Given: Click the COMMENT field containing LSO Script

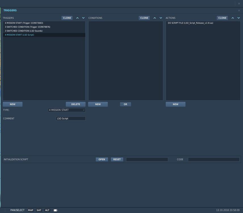Looking at the screenshot, I should (70, 118).
